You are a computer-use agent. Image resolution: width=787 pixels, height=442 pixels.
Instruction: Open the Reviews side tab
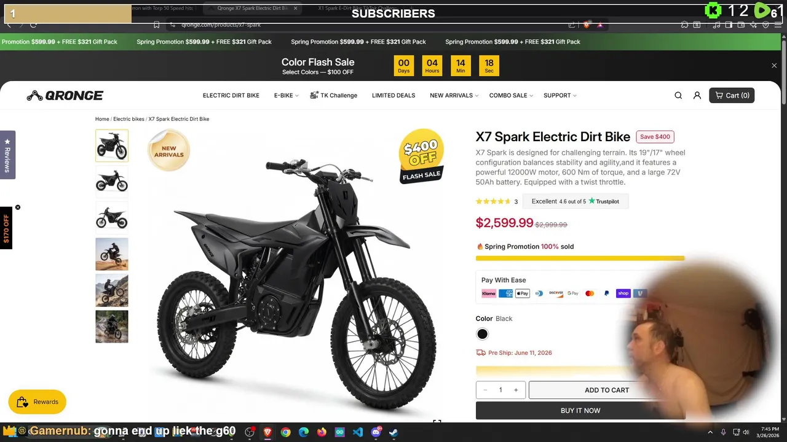(7, 155)
